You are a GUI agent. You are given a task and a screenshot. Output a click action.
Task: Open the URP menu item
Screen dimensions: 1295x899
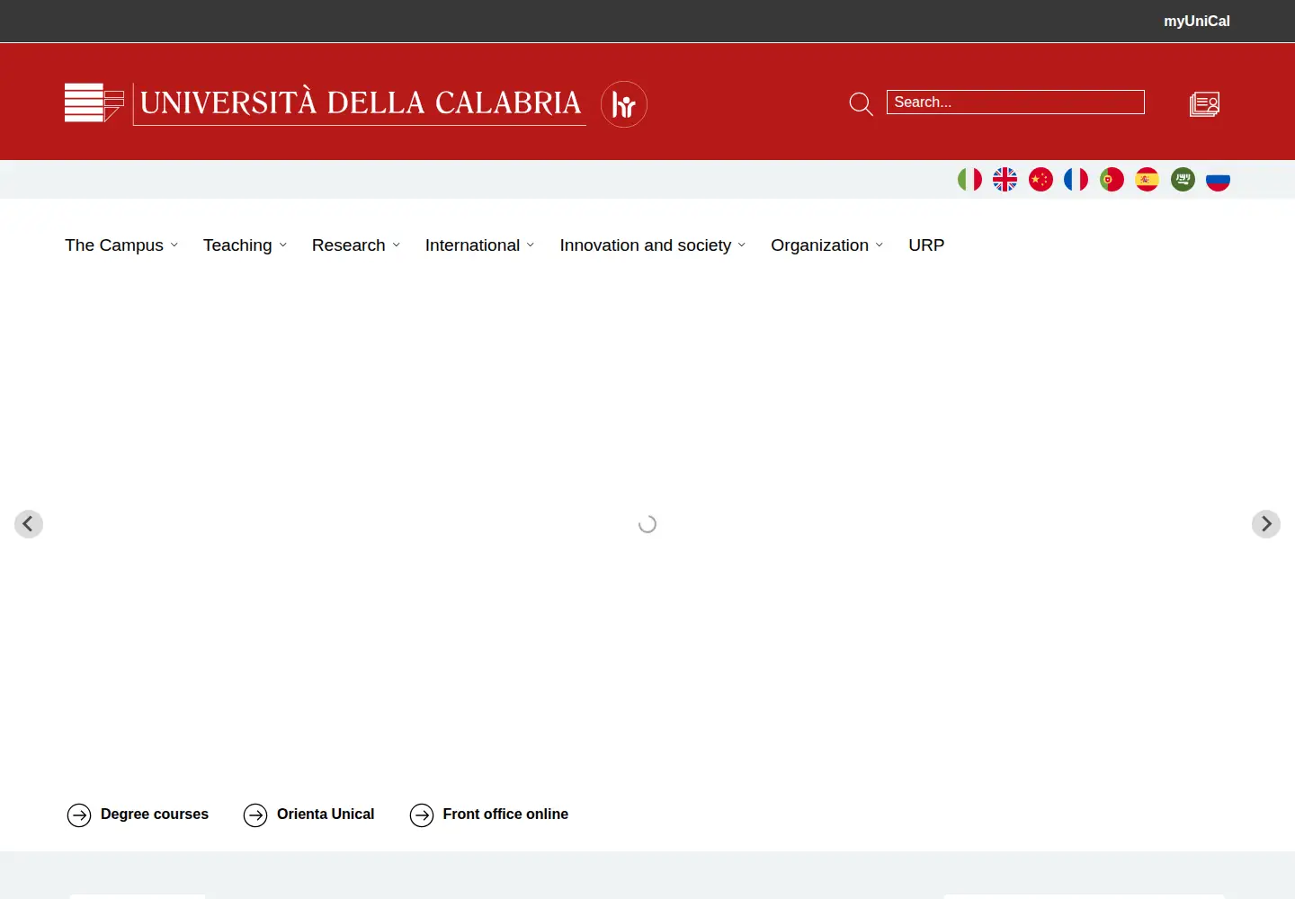pyautogui.click(x=926, y=245)
